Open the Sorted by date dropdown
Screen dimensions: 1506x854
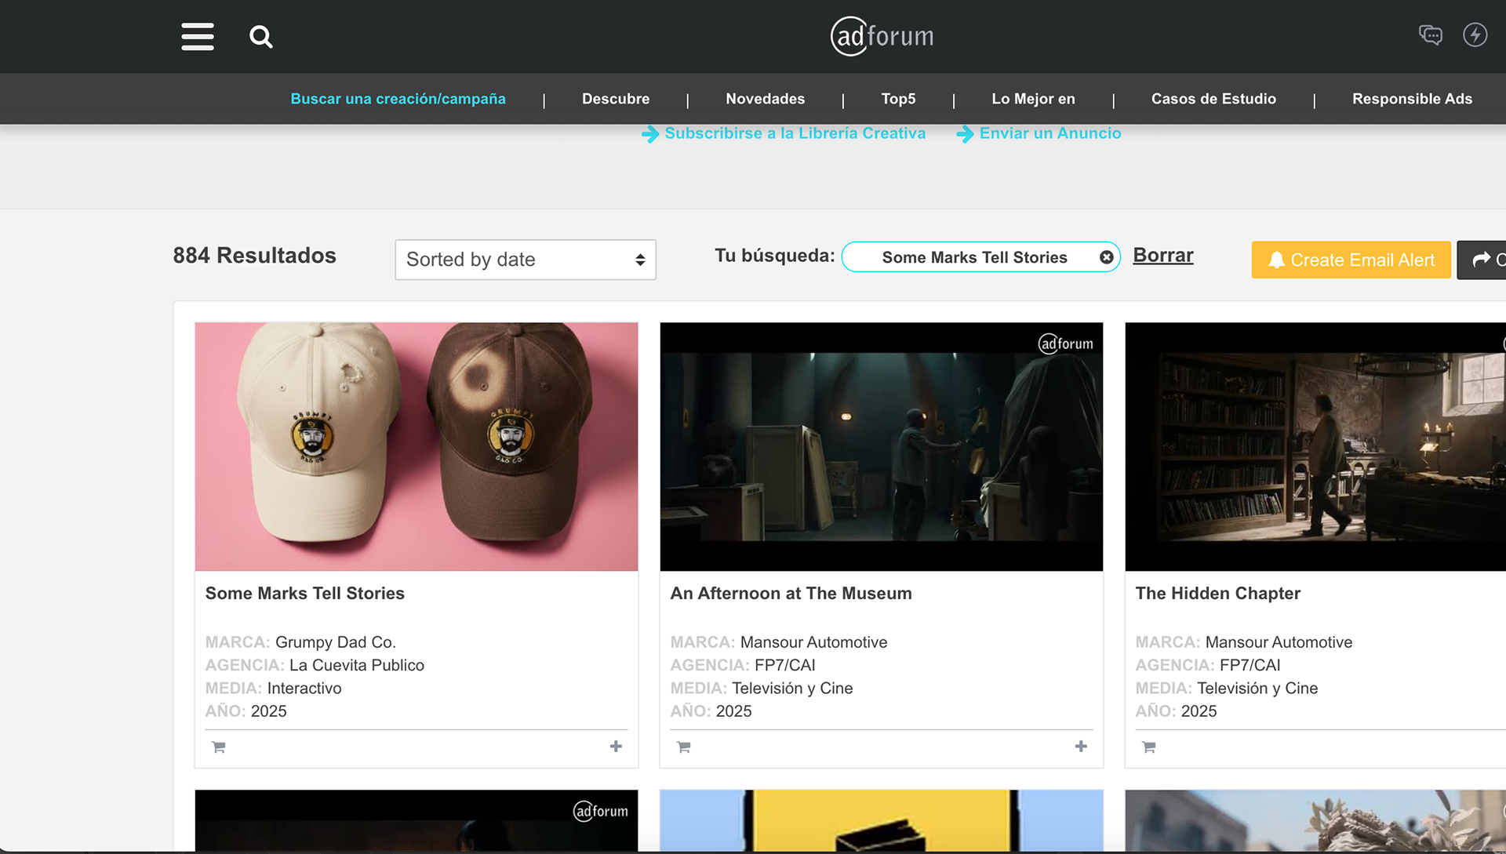click(x=525, y=260)
